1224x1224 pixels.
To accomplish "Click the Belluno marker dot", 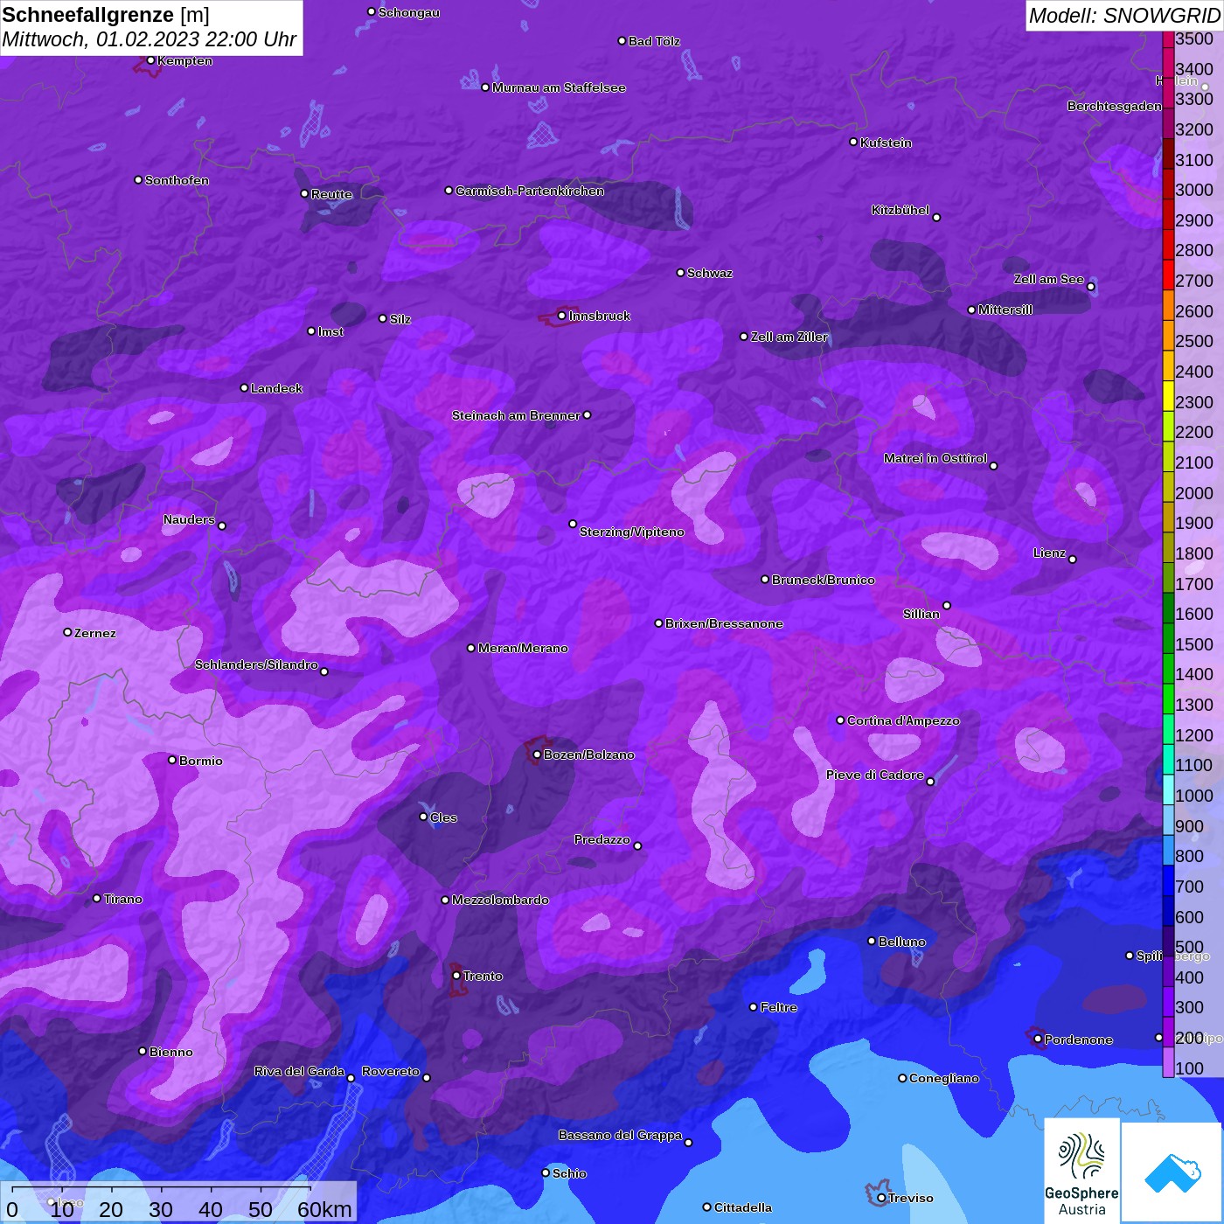I will [872, 941].
